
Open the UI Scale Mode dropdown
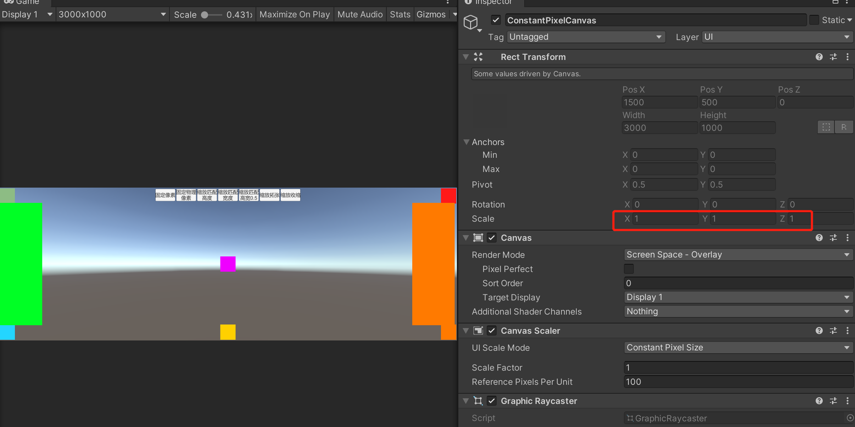pos(738,348)
